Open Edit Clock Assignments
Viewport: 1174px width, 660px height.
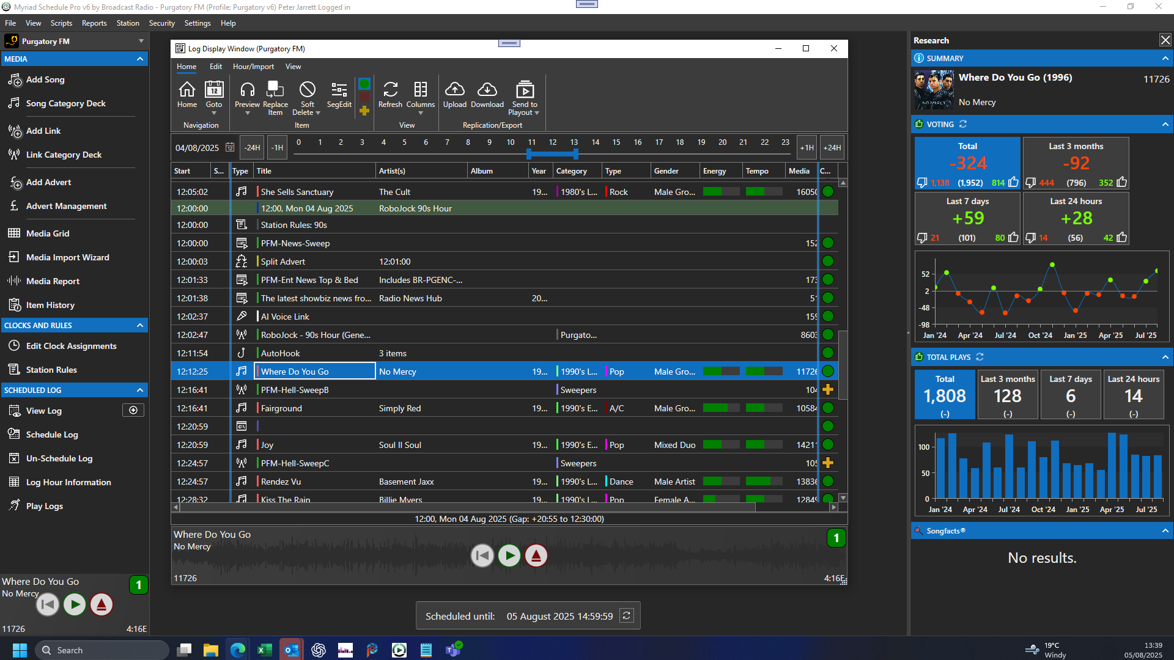click(x=71, y=346)
